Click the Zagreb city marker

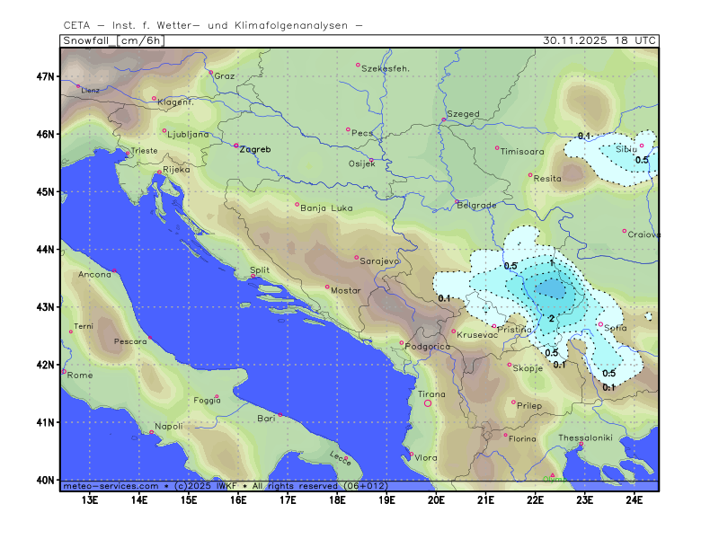click(x=236, y=146)
